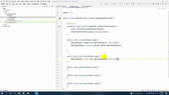Click the Git push arrow icon
Viewport: 169px width, 95px height.
point(146,4)
